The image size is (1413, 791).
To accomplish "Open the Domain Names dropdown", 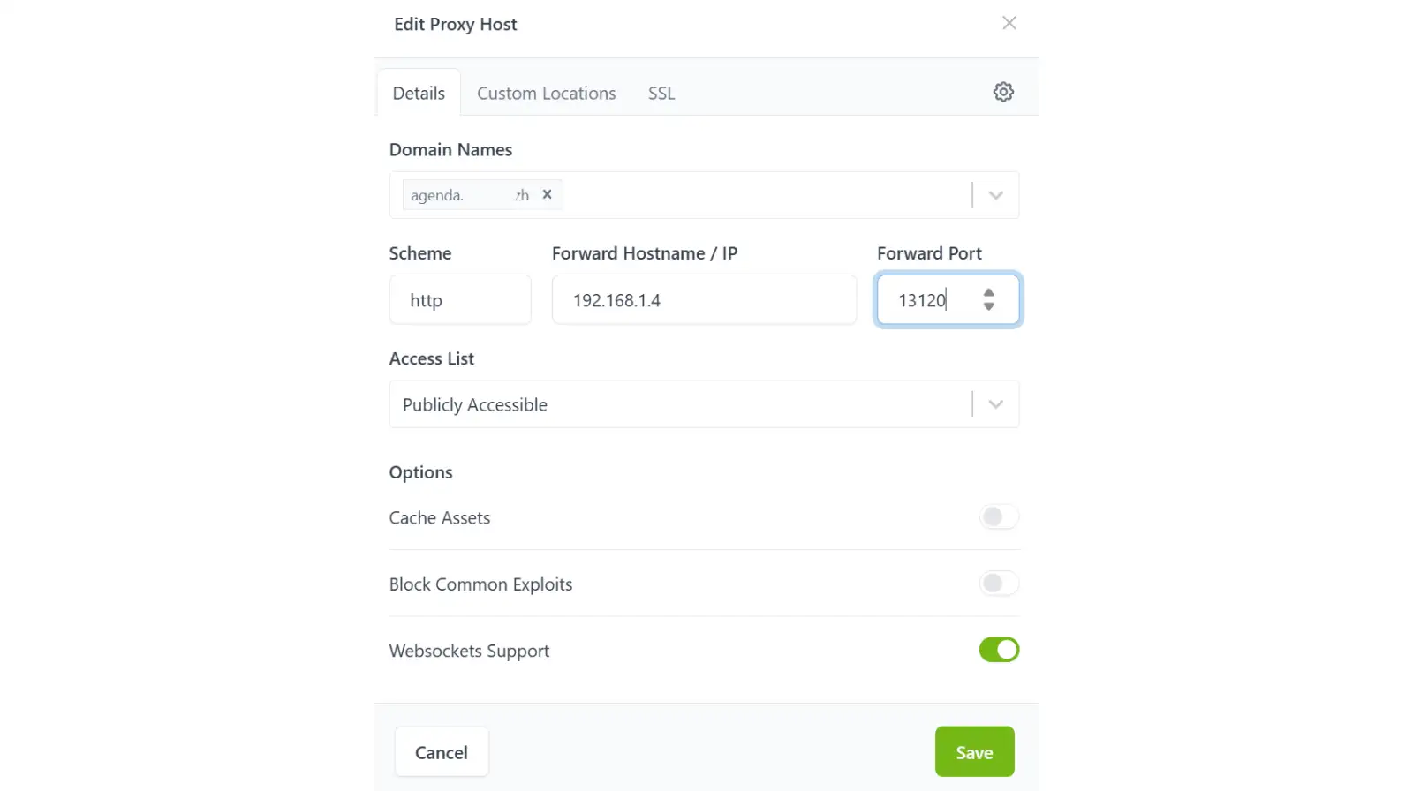I will (x=995, y=194).
